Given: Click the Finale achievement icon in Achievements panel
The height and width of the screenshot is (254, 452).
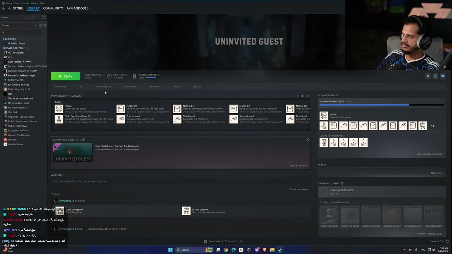Looking at the screenshot, I should click(323, 116).
